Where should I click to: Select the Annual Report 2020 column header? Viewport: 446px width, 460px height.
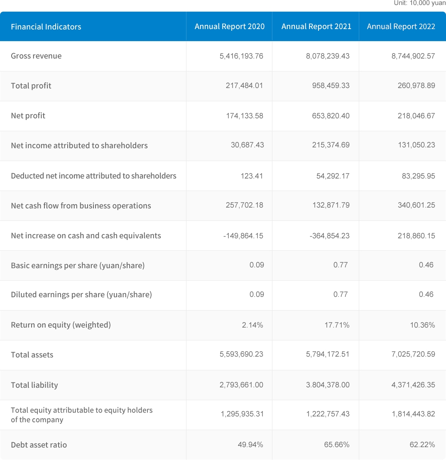coord(229,27)
